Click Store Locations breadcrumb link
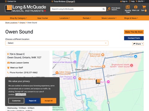This screenshot has width=149, height=111. (11, 23)
